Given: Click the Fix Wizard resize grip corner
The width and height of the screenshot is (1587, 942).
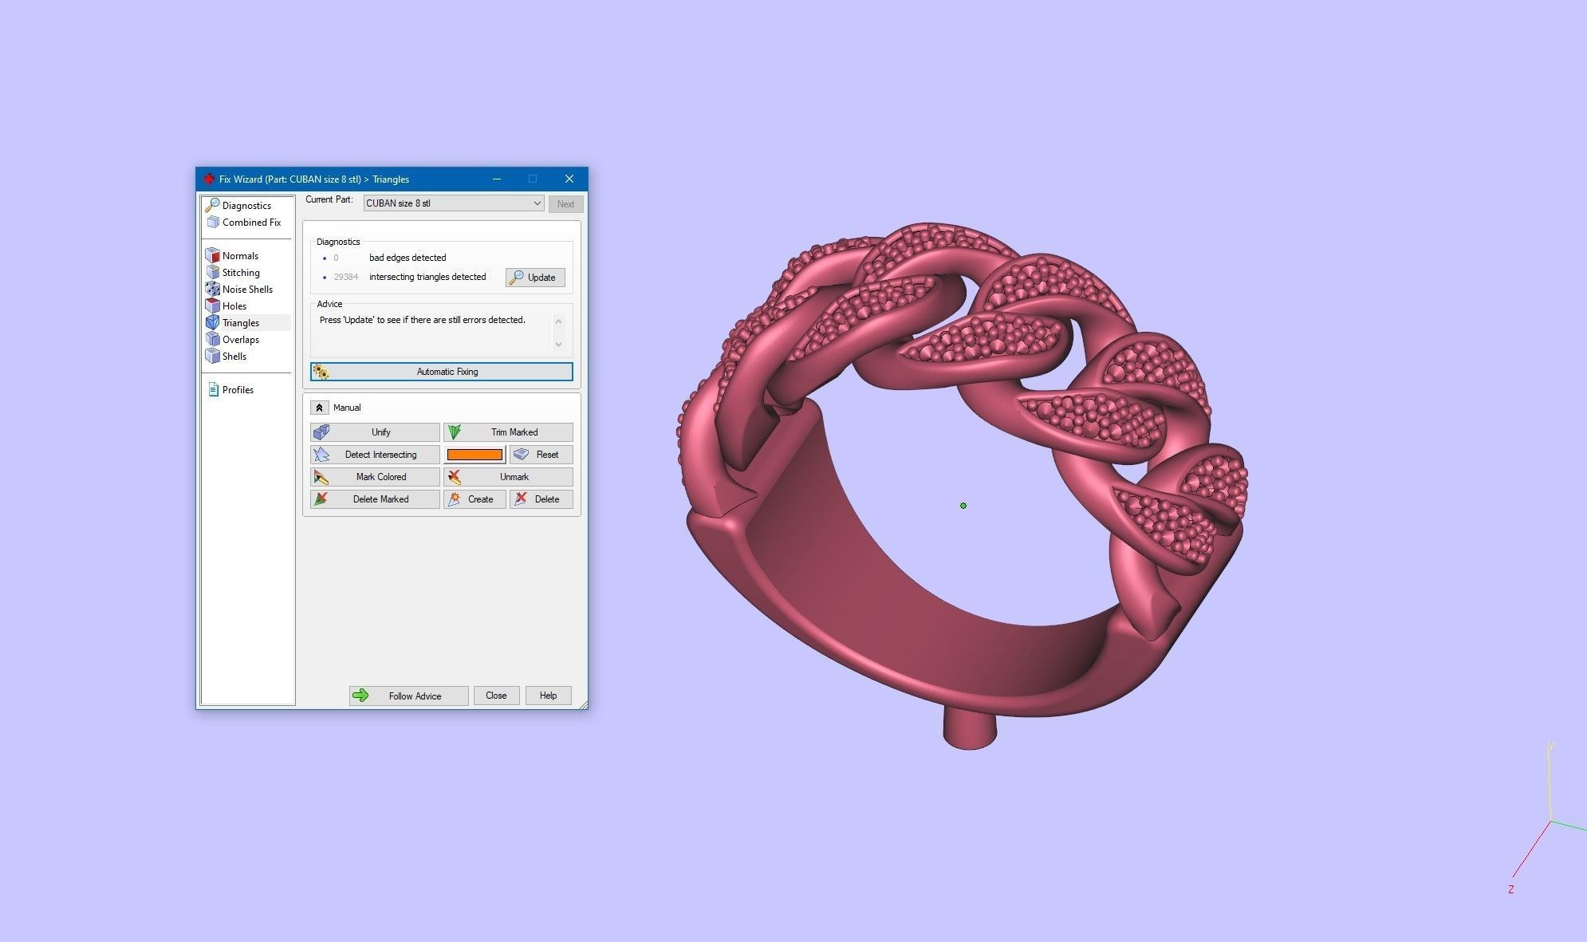Looking at the screenshot, I should coord(583,704).
